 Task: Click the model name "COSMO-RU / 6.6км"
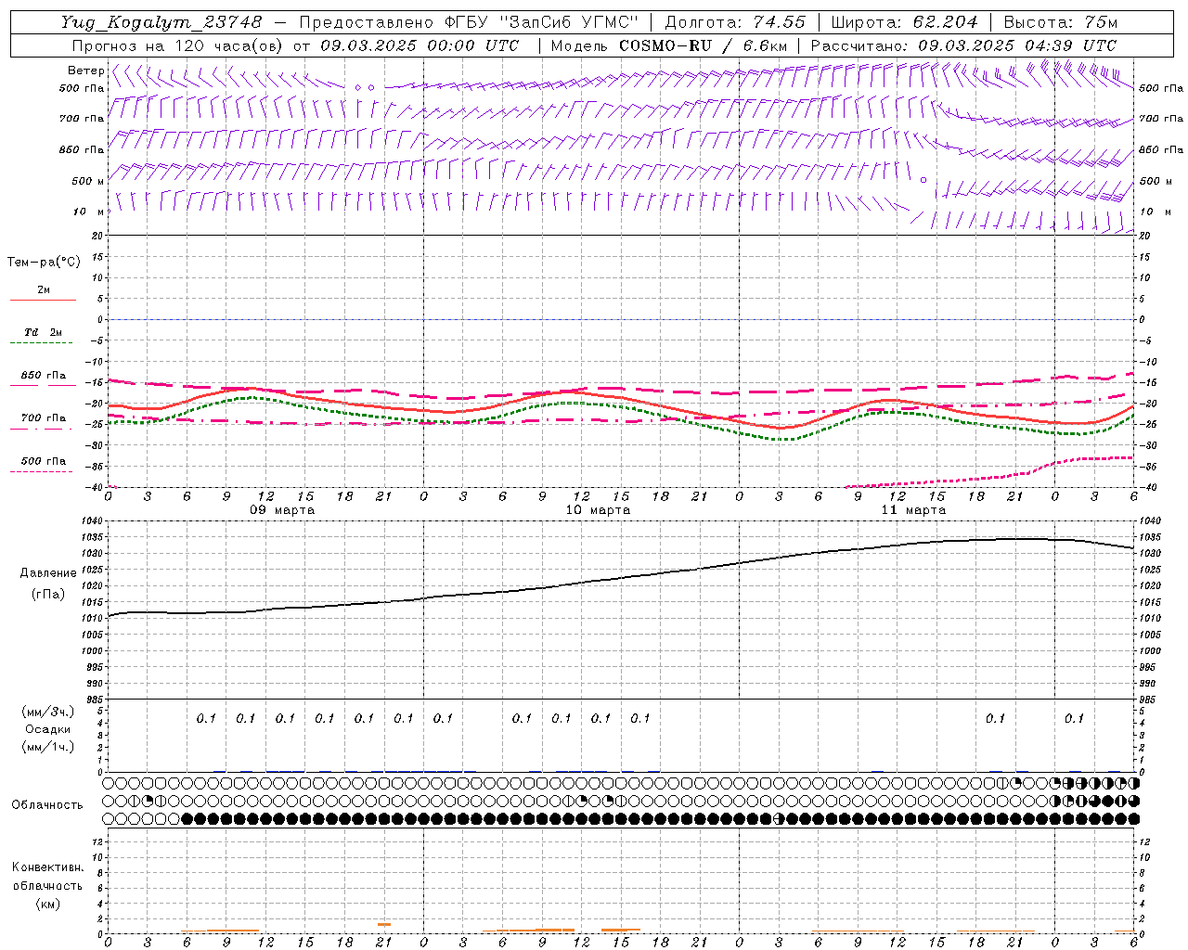pos(703,45)
